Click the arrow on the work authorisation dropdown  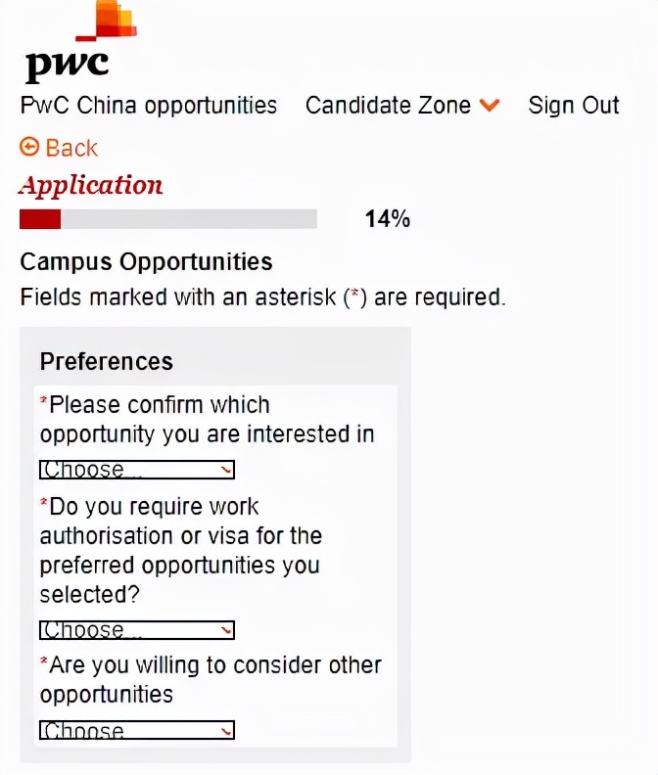227,631
